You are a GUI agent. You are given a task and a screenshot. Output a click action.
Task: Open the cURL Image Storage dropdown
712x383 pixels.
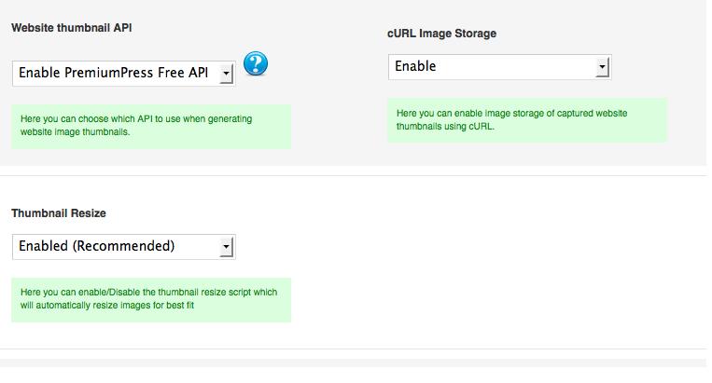(x=498, y=67)
